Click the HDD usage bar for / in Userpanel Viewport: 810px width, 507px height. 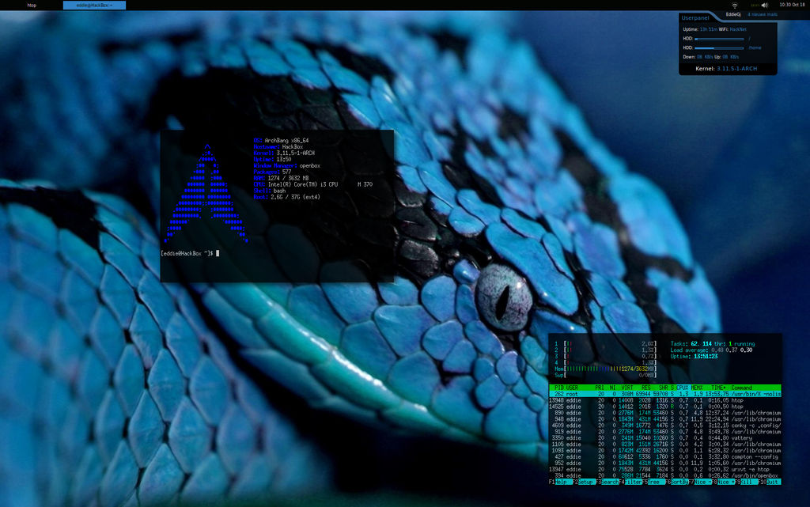point(719,39)
